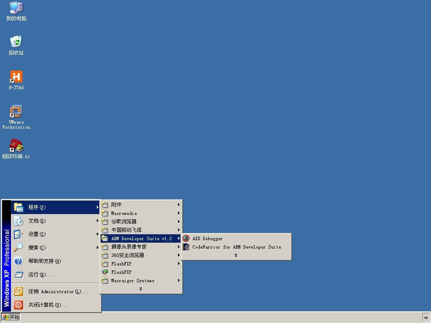Click the 程序 programs folder icon
This screenshot has height=323, width=431.
coord(19,207)
